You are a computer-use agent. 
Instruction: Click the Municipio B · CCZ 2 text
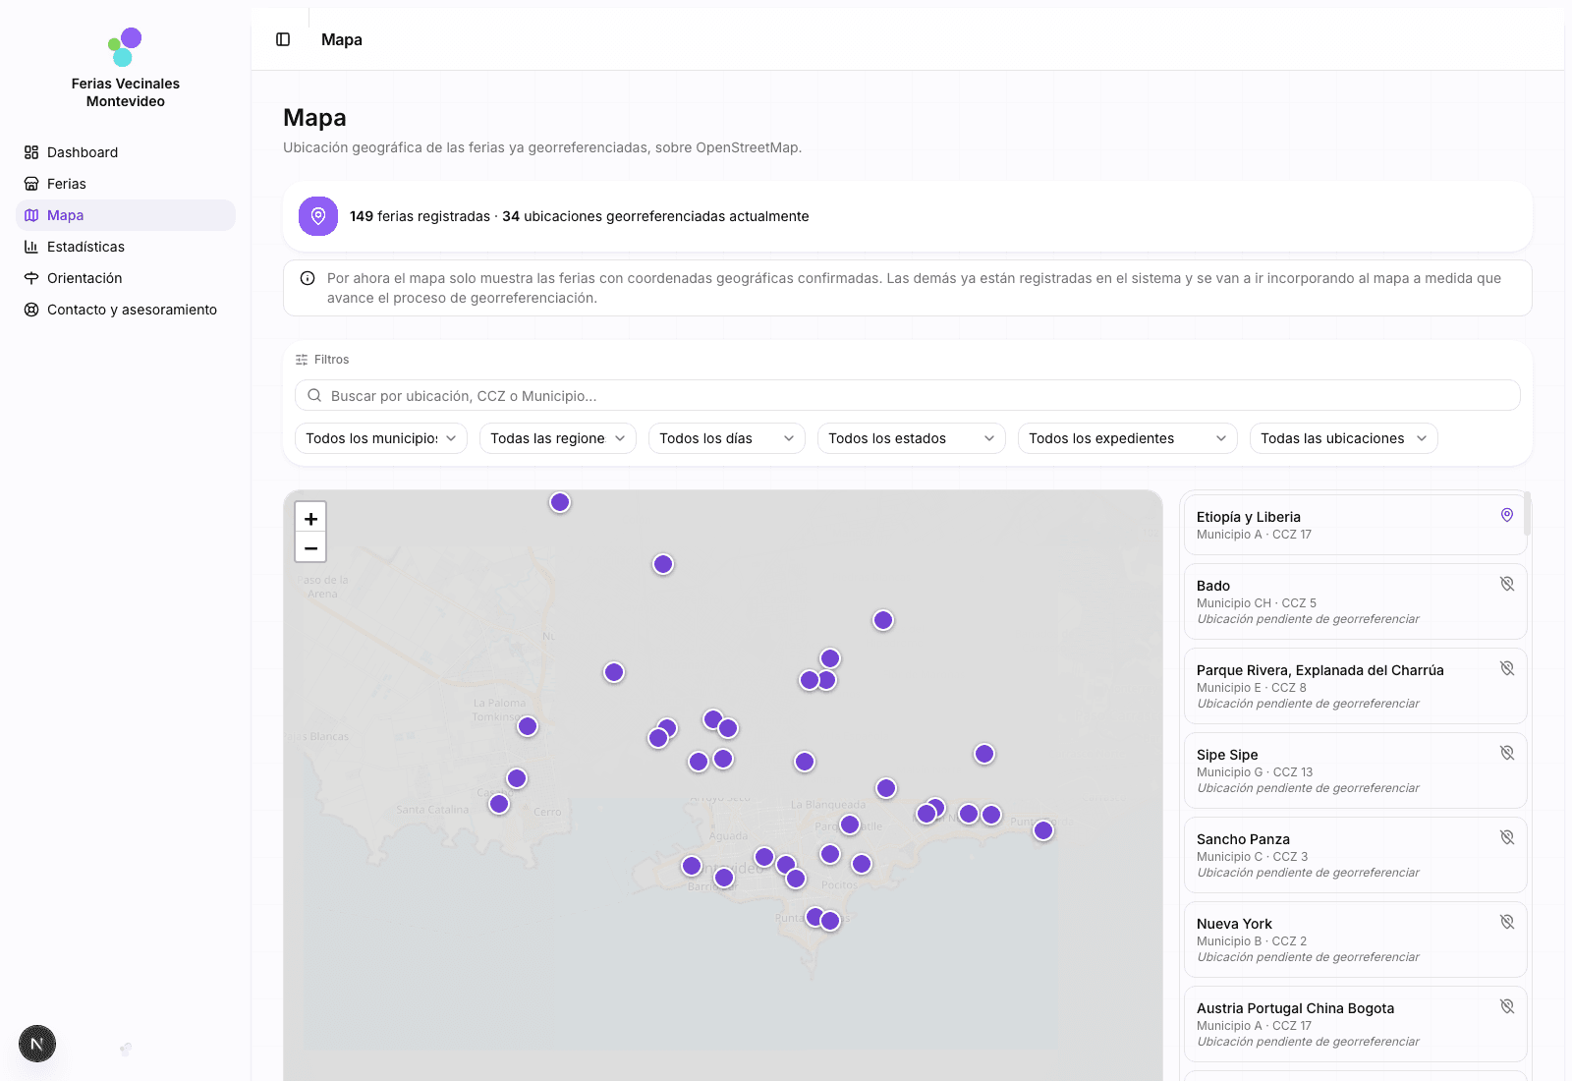pyautogui.click(x=1252, y=941)
